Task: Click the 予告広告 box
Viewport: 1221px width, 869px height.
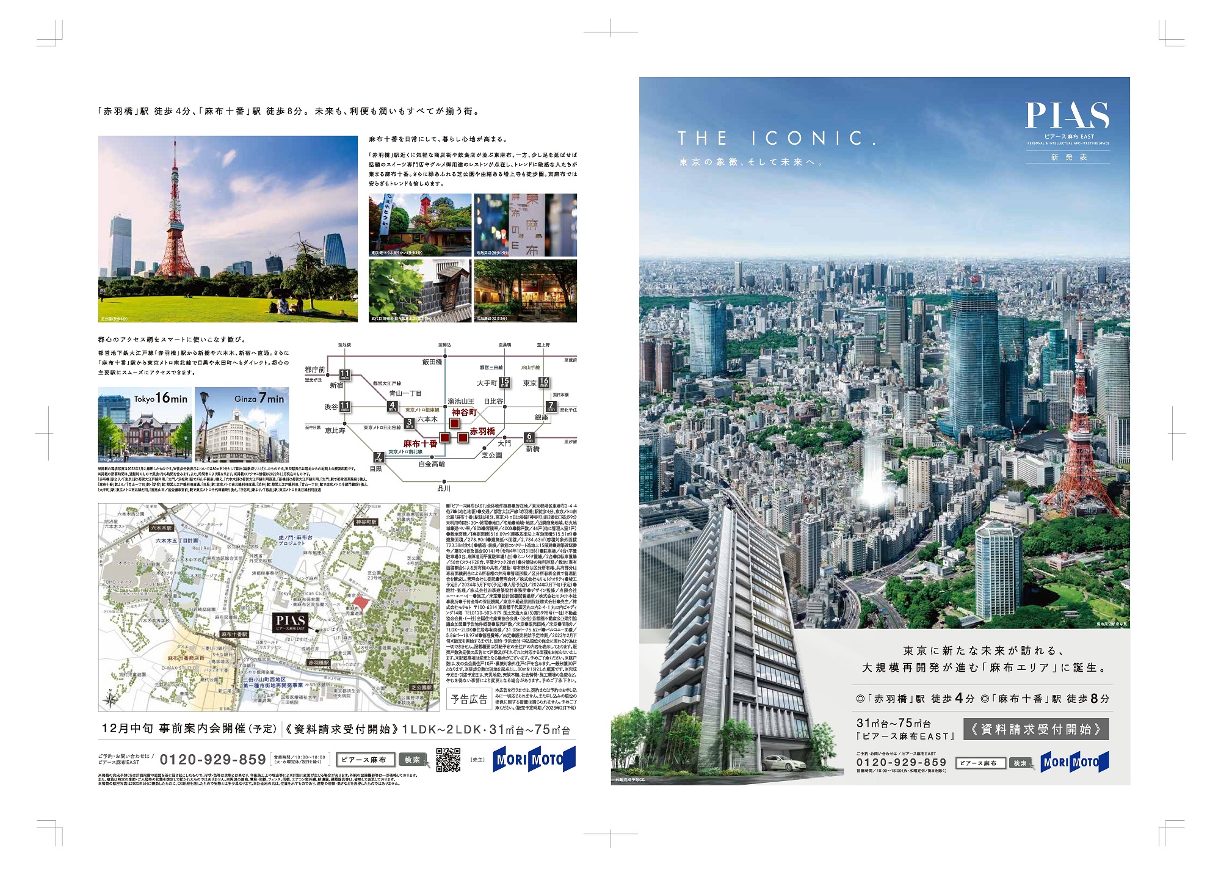Action: [469, 700]
